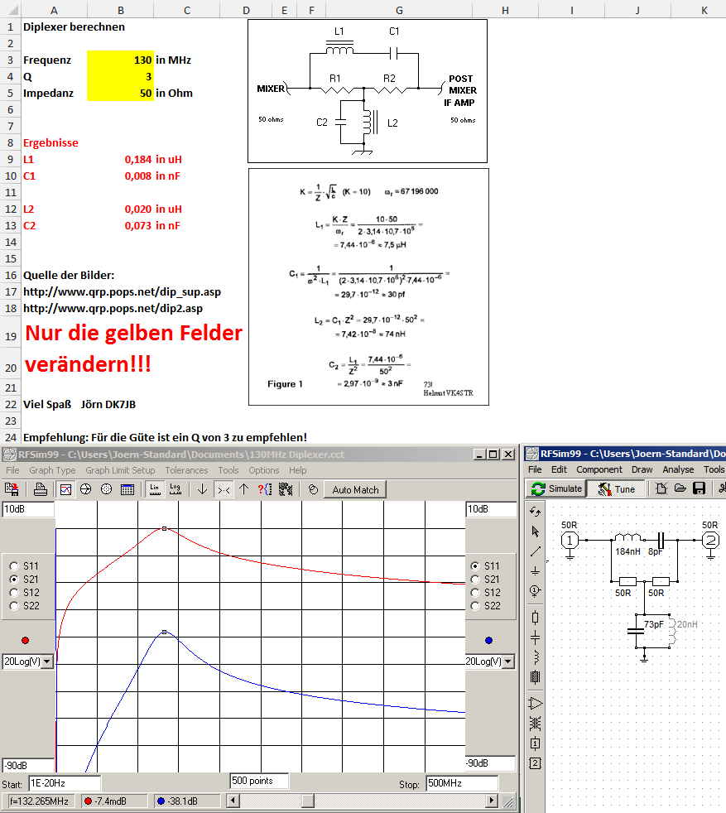The height and width of the screenshot is (813, 726).
Task: Click the center marker >< icon
Action: click(224, 489)
